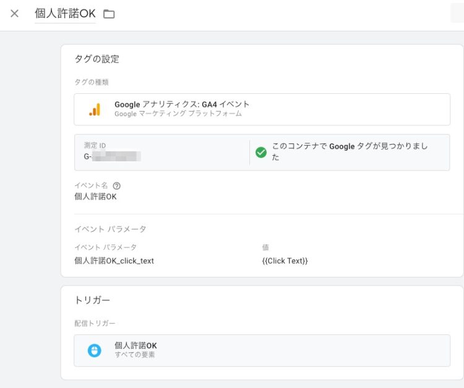Image resolution: width=464 pixels, height=388 pixels.
Task: Click the タグの設定 section heading
Action: tap(97, 59)
